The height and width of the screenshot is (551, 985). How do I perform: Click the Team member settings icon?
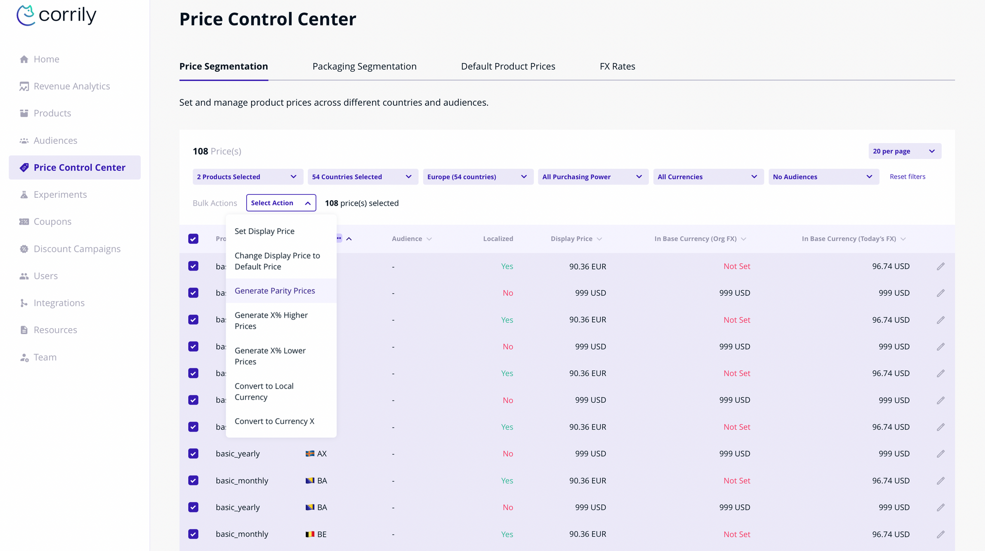click(x=24, y=358)
